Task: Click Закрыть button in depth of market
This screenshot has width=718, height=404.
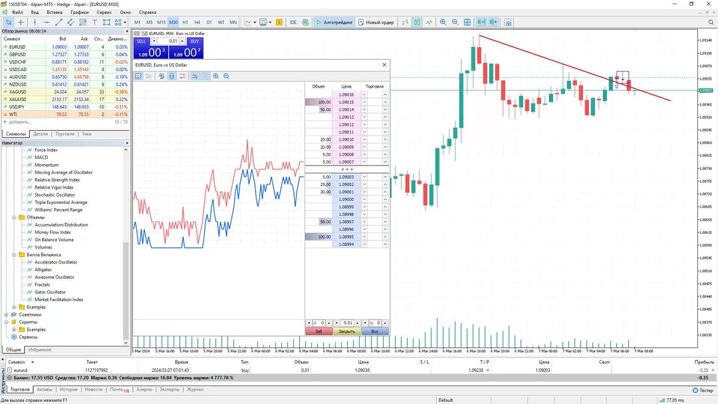Action: [x=346, y=332]
